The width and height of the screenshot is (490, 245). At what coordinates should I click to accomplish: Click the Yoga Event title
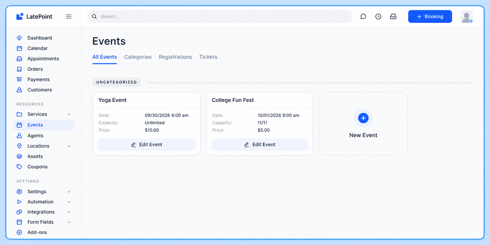pos(112,100)
